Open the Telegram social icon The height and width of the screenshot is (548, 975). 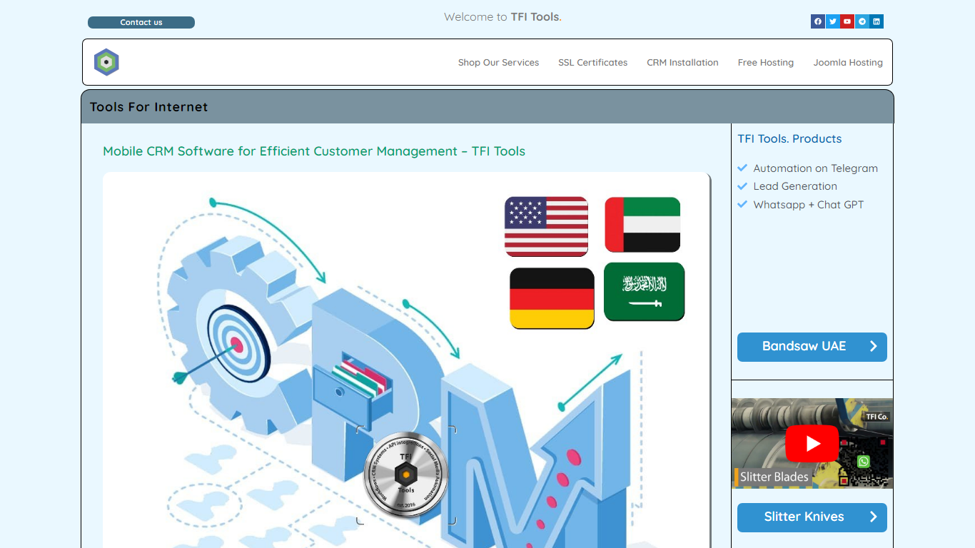click(x=862, y=21)
